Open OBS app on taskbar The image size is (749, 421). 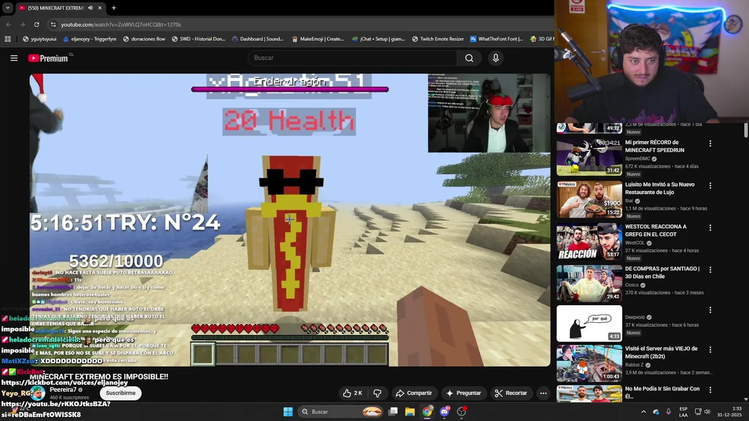coord(462,412)
